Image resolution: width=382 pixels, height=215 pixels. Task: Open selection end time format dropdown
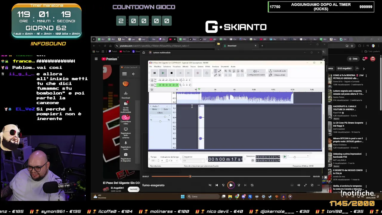pos(278,161)
